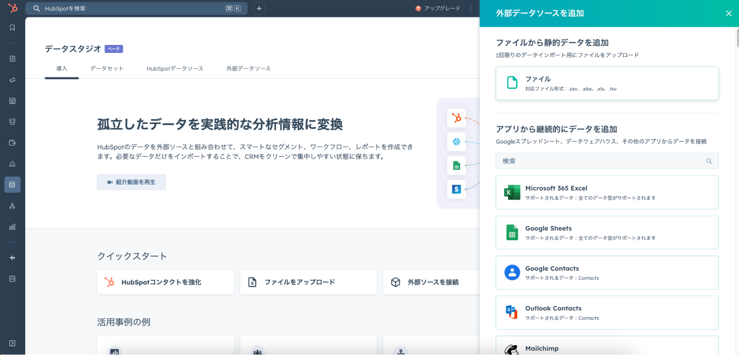This screenshot has height=355, width=739.
Task: Open the Data Management database sidebar icon
Action: click(x=12, y=185)
